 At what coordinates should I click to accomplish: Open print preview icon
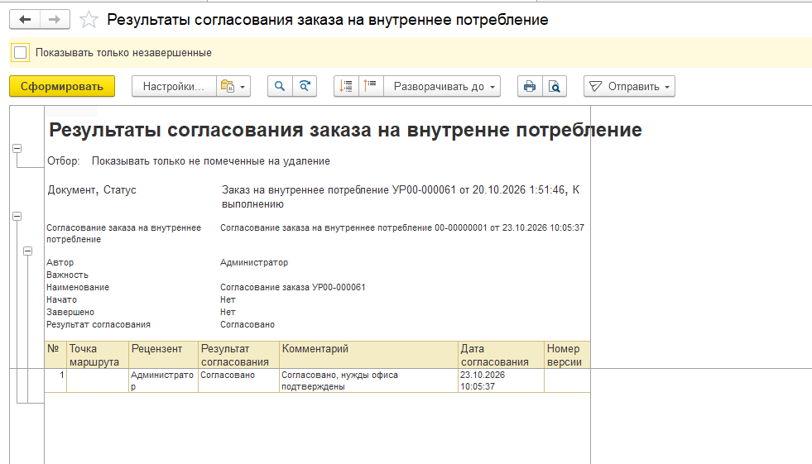[x=554, y=86]
